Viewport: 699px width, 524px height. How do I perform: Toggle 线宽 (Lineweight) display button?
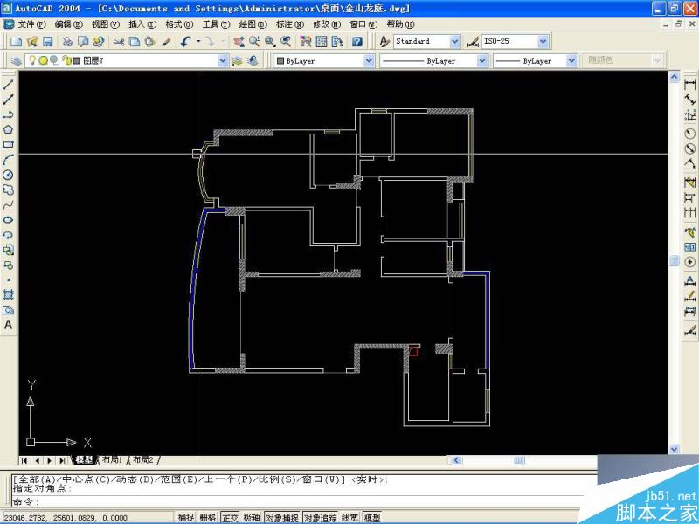coord(343,515)
